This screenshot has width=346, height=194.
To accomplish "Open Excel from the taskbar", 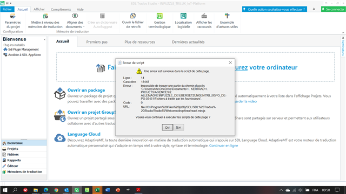I will tap(97, 190).
